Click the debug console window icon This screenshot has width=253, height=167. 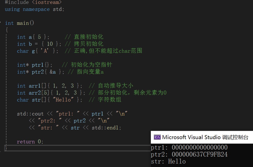coord(157,137)
